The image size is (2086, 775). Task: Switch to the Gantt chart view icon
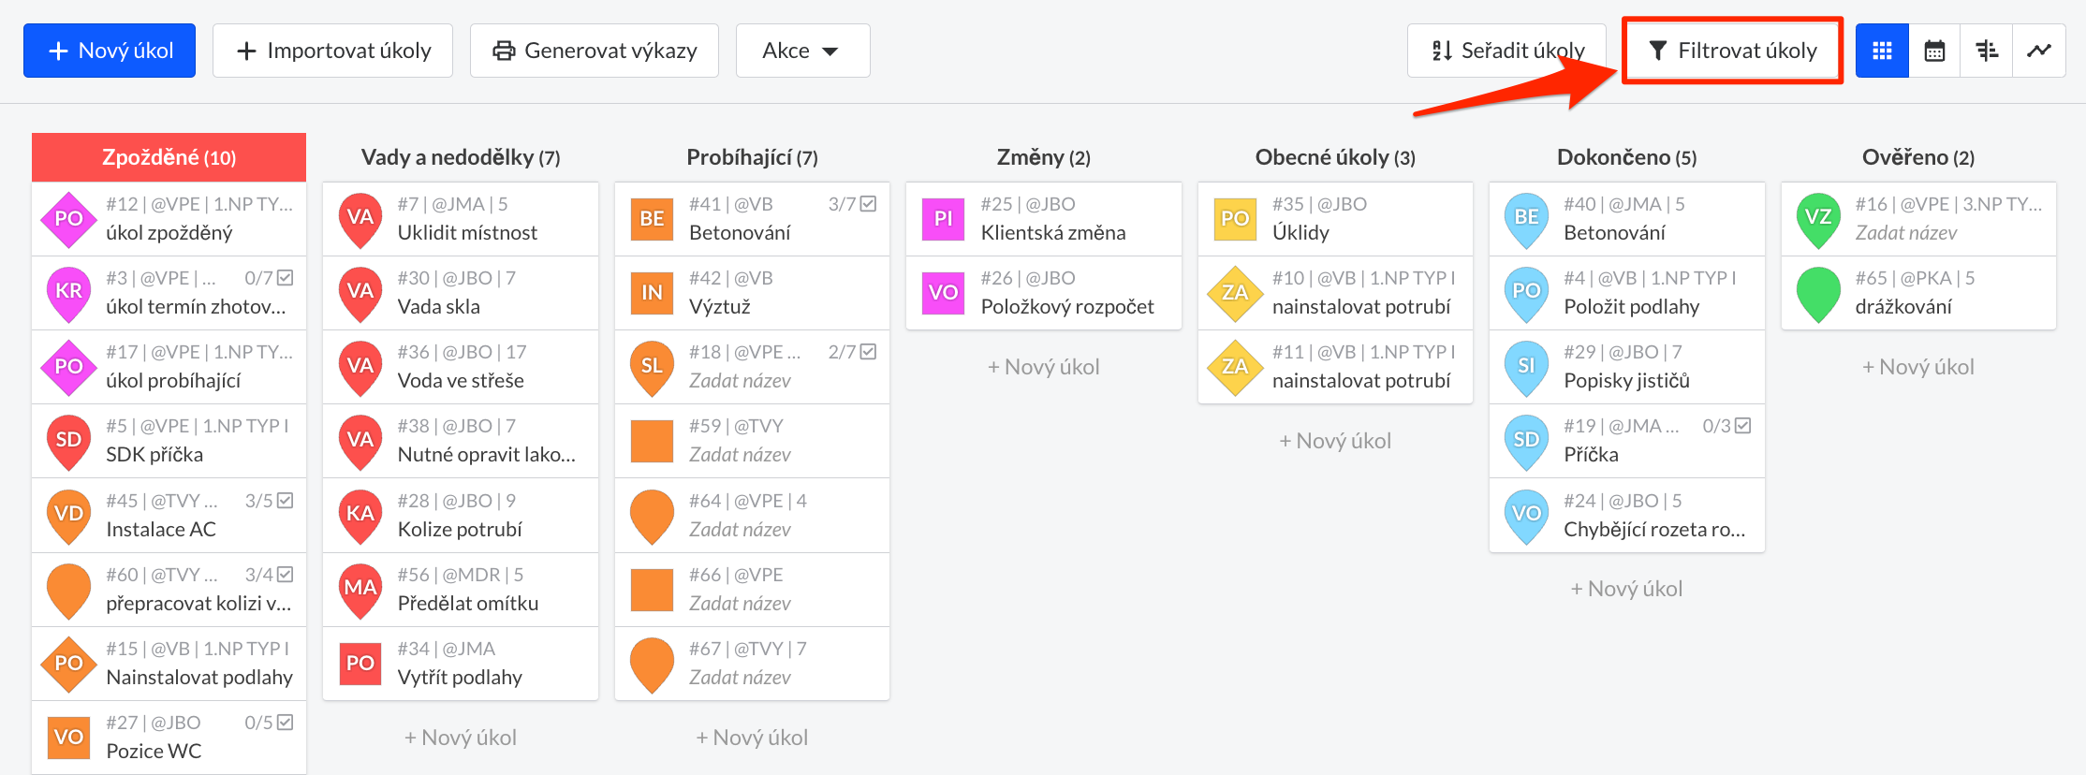[1986, 51]
